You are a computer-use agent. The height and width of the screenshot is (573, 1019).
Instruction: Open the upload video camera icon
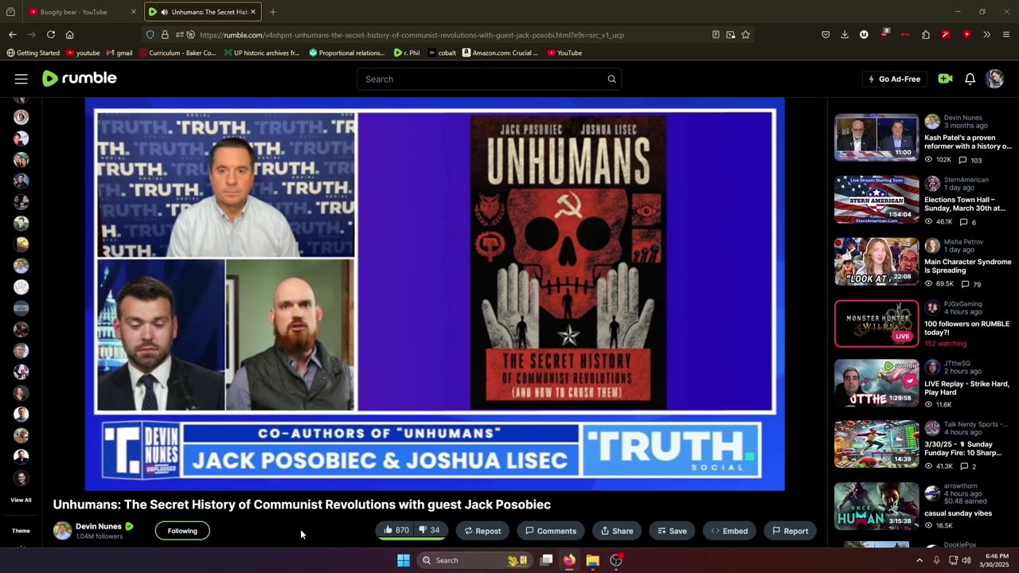click(945, 79)
